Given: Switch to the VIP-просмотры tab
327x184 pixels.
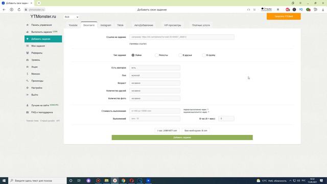Looking at the screenshot, I should click(x=173, y=25).
